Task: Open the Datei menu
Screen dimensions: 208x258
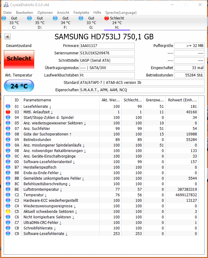Action: pos(7,13)
